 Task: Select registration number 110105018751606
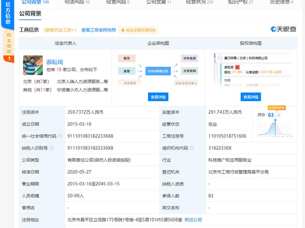227,136
